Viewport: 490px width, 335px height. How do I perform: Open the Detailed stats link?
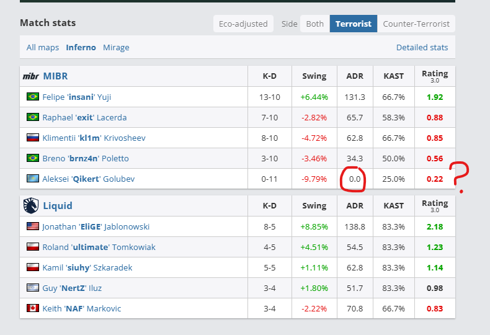tap(422, 47)
